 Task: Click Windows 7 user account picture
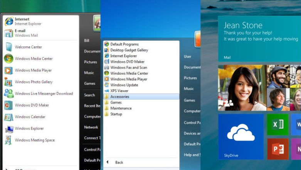[198, 39]
